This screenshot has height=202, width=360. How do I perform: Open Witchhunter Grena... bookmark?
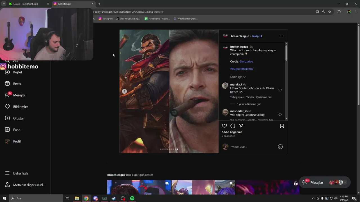click(186, 19)
